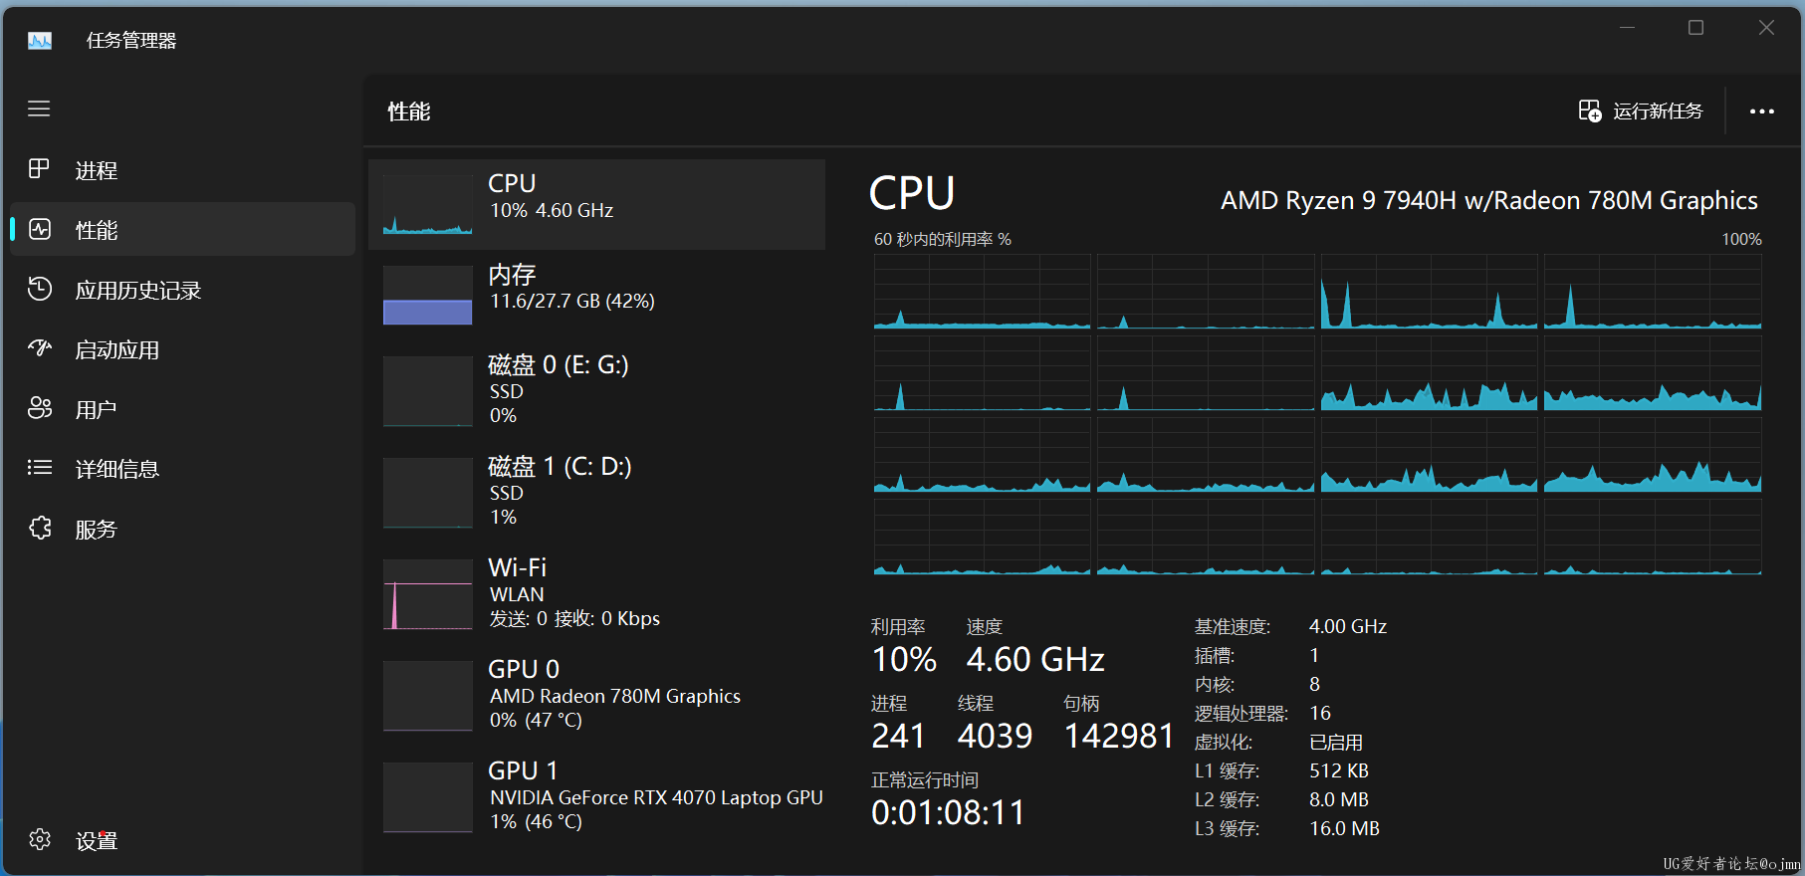The image size is (1805, 876).
Task: Click the 虚拟化 已启用 value
Action: tap(1336, 743)
